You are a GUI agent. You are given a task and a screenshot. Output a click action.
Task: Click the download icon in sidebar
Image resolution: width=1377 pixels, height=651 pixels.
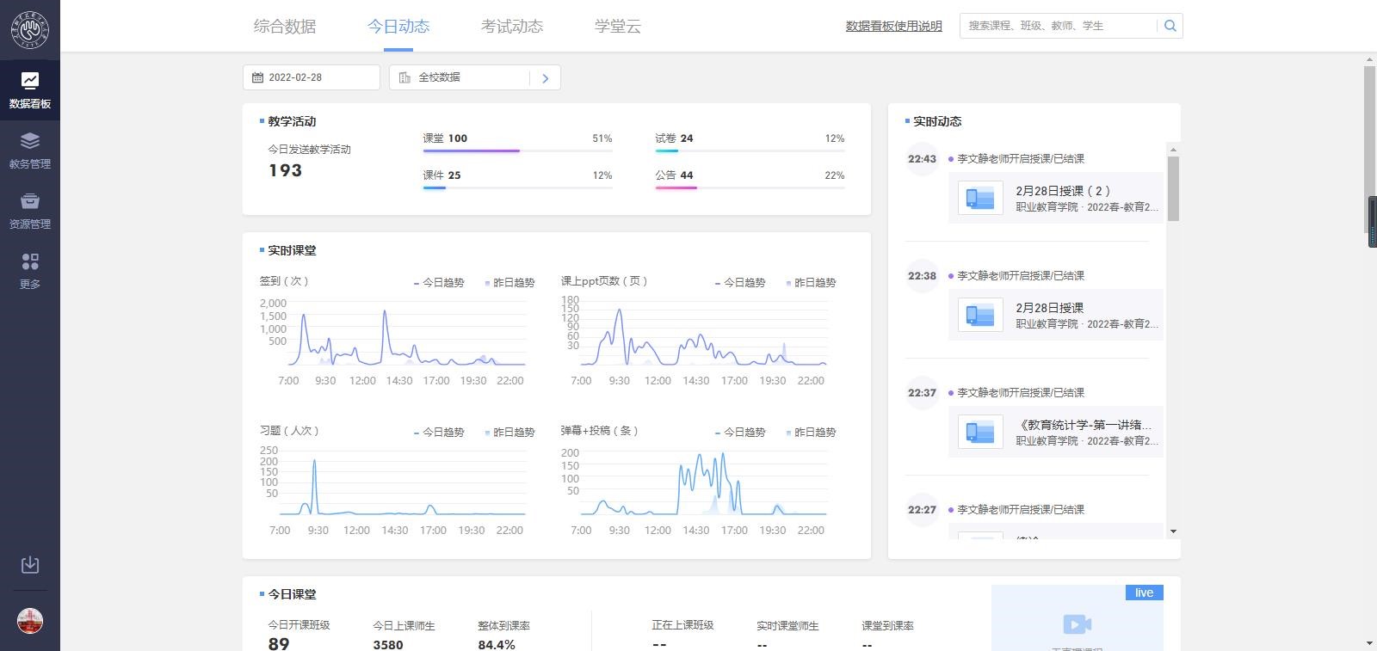[30, 565]
